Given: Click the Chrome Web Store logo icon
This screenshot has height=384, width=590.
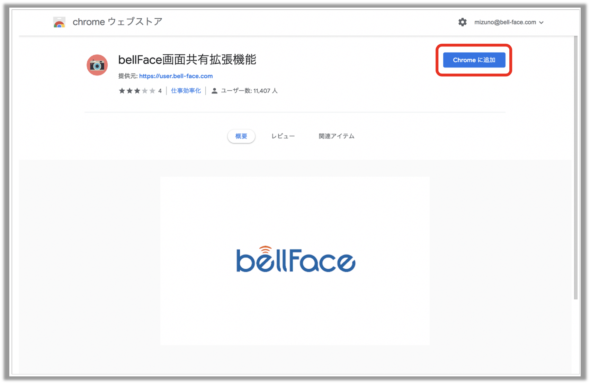Looking at the screenshot, I should pos(59,22).
